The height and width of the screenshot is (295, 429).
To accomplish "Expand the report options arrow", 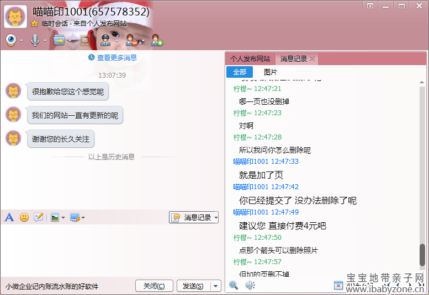I will click(x=117, y=41).
